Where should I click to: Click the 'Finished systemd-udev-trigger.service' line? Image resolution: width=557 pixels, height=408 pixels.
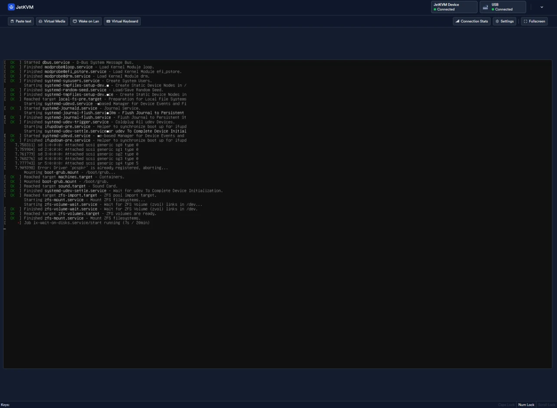(89, 122)
